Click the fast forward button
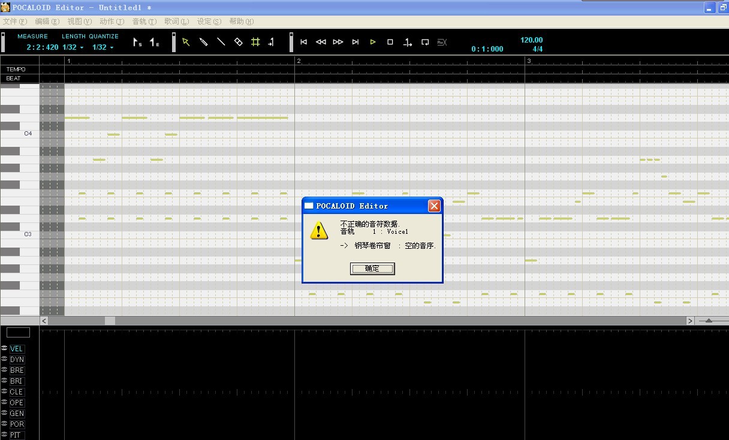729x440 pixels. click(x=338, y=42)
